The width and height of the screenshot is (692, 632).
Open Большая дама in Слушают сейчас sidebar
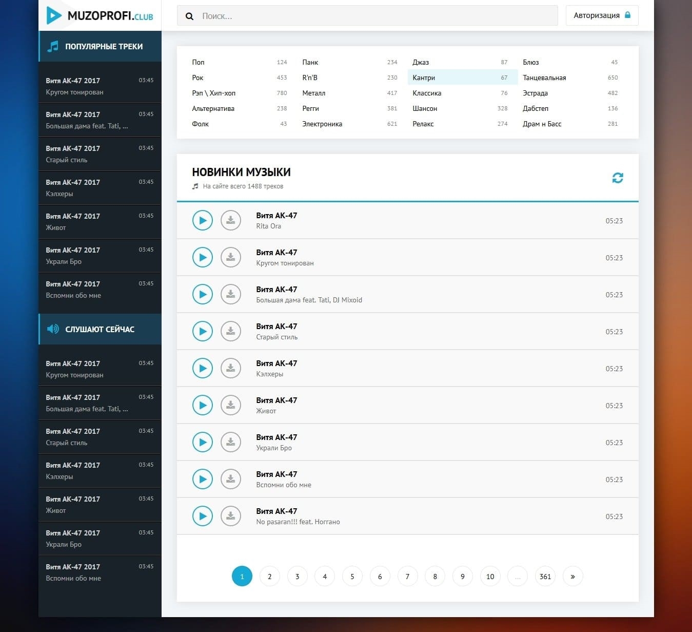tap(100, 403)
